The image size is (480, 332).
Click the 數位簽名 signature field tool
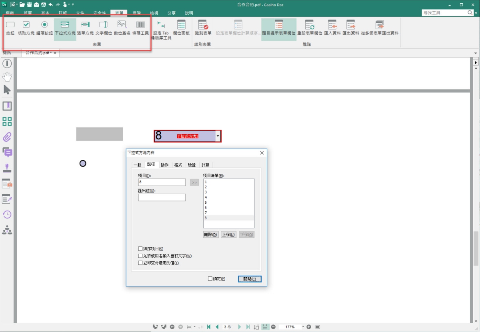pos(122,28)
